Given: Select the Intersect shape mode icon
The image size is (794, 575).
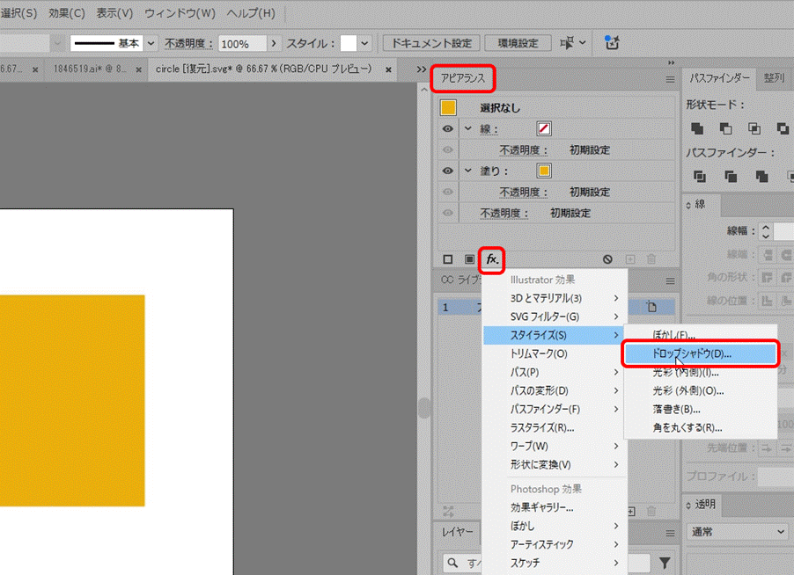Looking at the screenshot, I should pos(754,127).
